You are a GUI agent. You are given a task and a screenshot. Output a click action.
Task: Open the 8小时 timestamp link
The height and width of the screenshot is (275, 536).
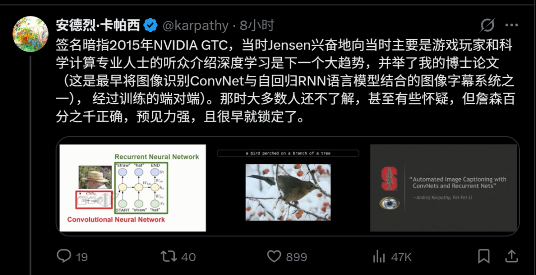257,25
